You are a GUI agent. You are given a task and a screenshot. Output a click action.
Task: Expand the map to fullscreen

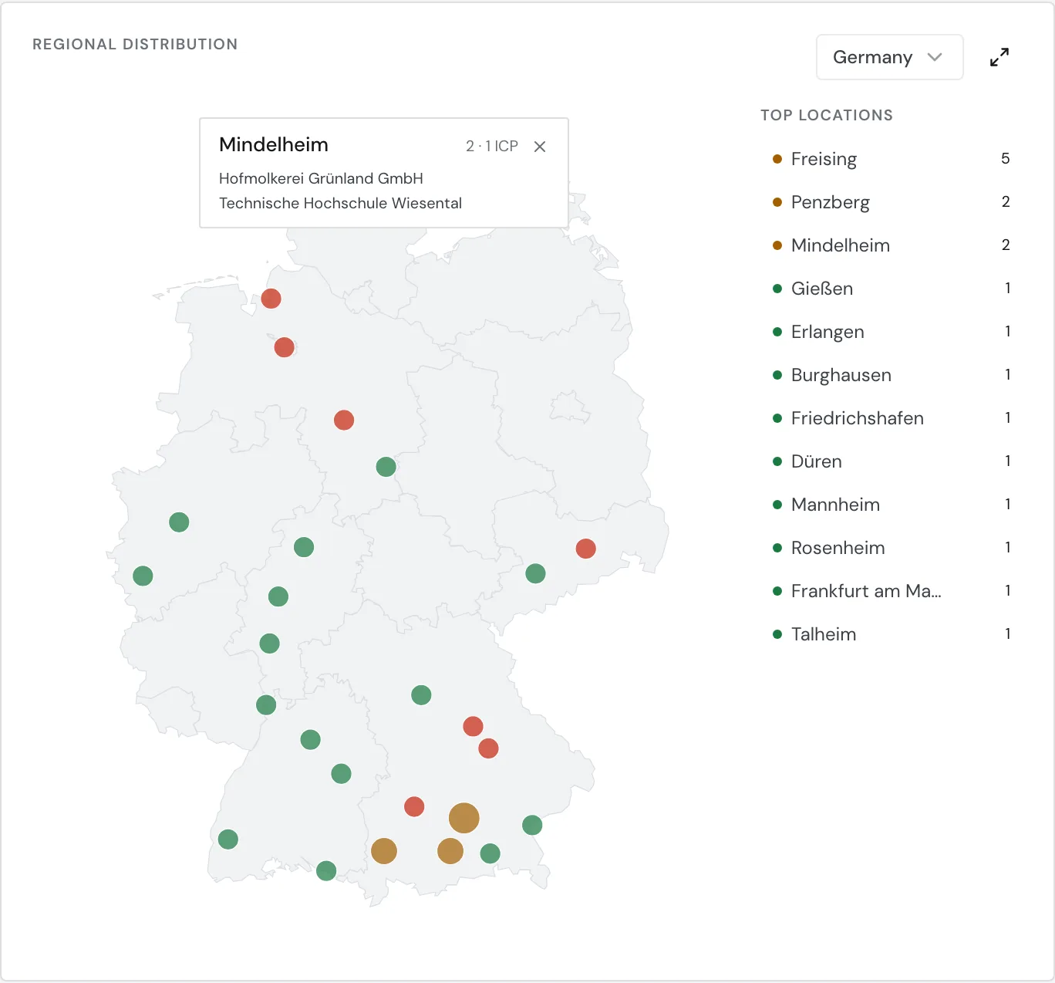(999, 57)
